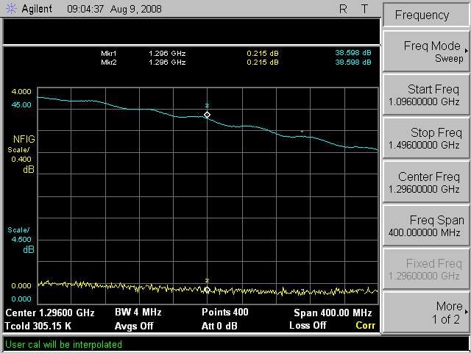Click the Points 400 annotation

[225, 312]
